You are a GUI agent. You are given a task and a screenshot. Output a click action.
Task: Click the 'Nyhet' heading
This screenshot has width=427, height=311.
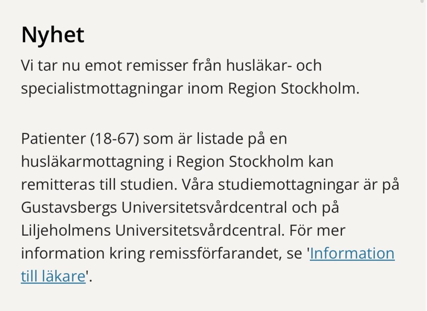(53, 35)
